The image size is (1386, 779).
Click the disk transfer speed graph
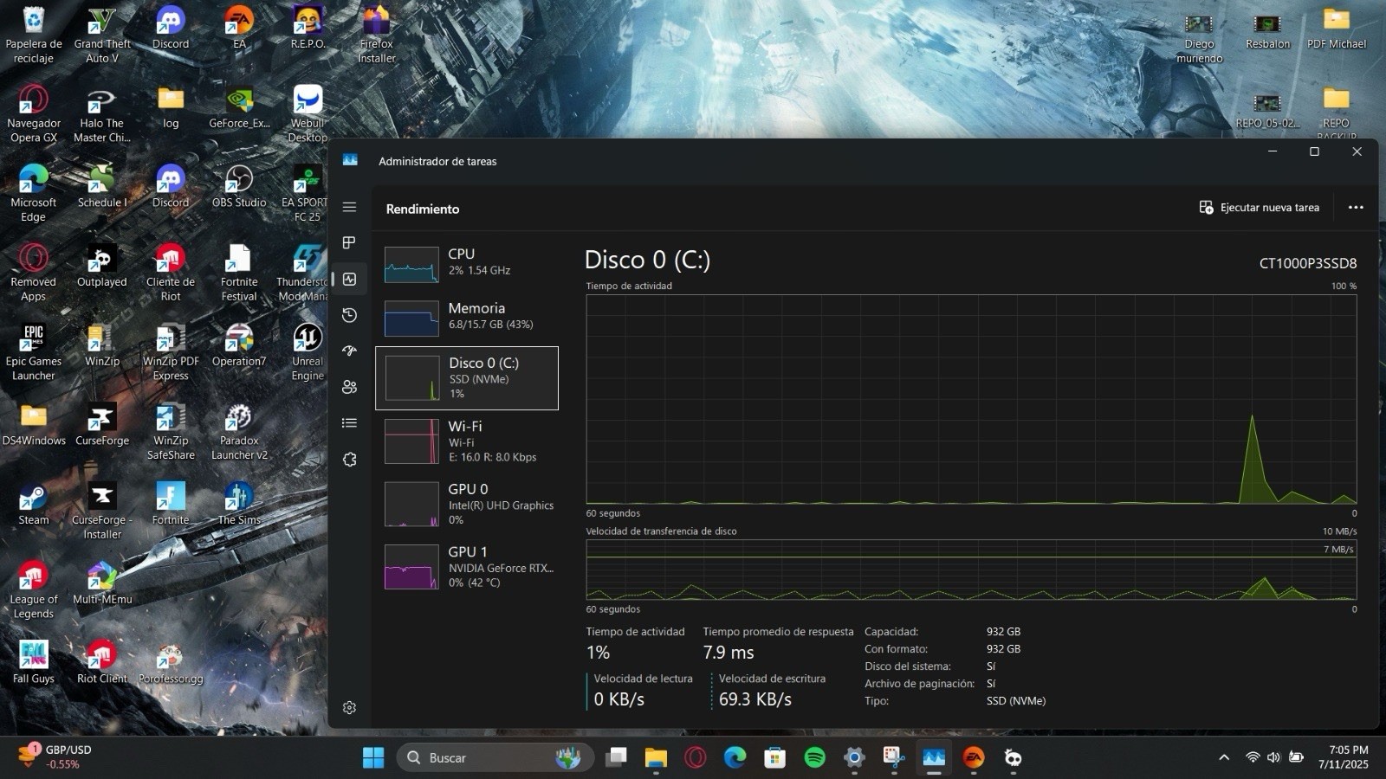pyautogui.click(x=971, y=570)
